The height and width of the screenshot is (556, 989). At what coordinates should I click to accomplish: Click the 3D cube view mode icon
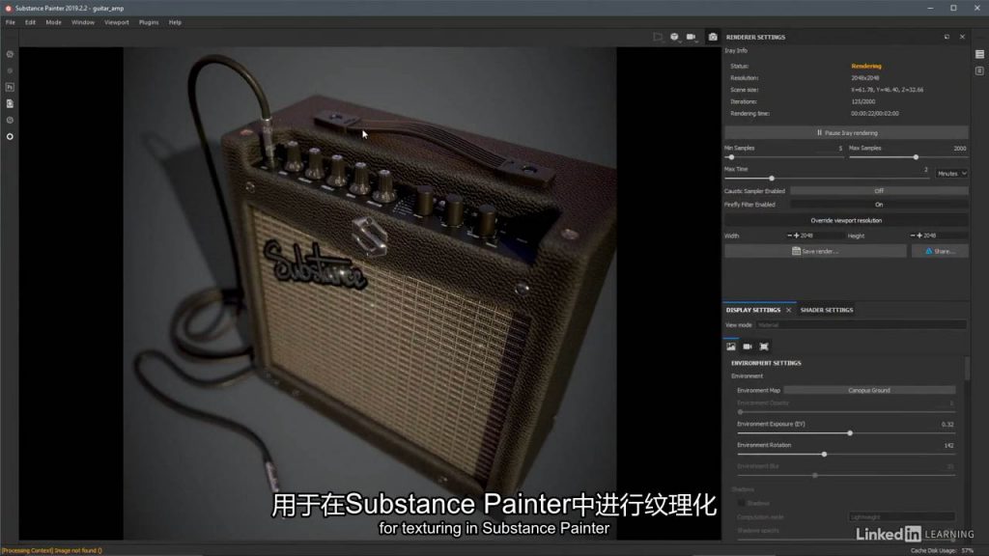(x=674, y=37)
